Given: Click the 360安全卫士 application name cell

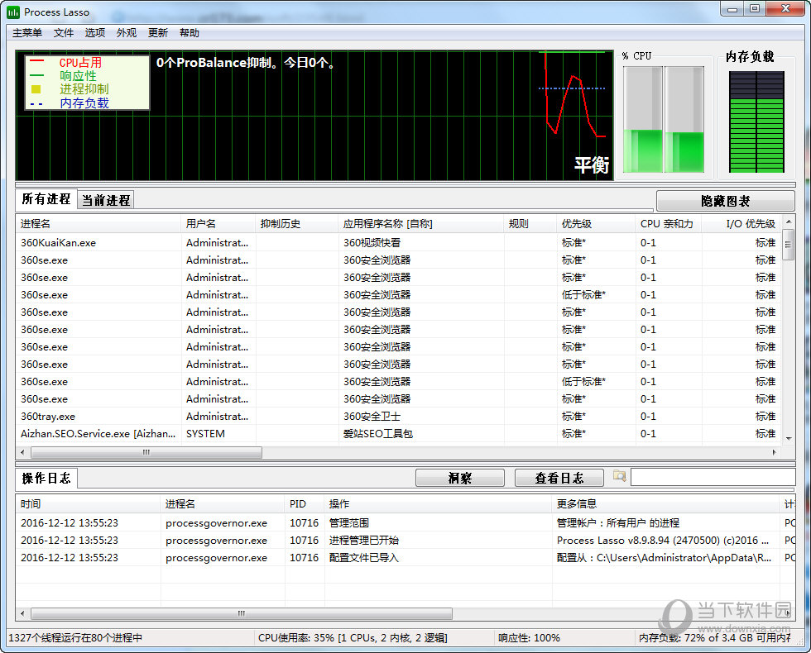Looking at the screenshot, I should click(x=372, y=417).
